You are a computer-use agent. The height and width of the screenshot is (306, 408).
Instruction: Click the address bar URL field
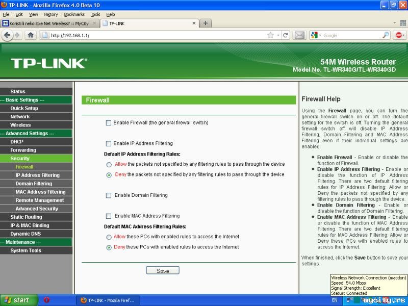pyautogui.click(x=156, y=35)
